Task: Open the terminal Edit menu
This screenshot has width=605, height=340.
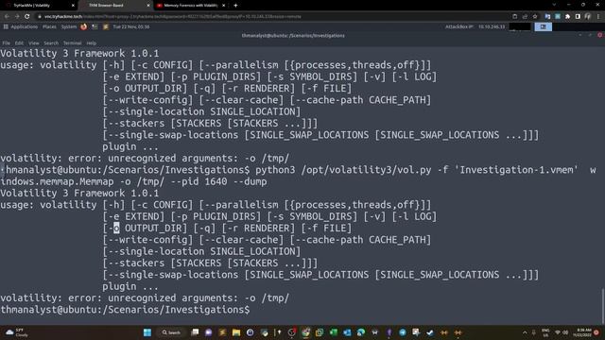Action: click(x=19, y=43)
